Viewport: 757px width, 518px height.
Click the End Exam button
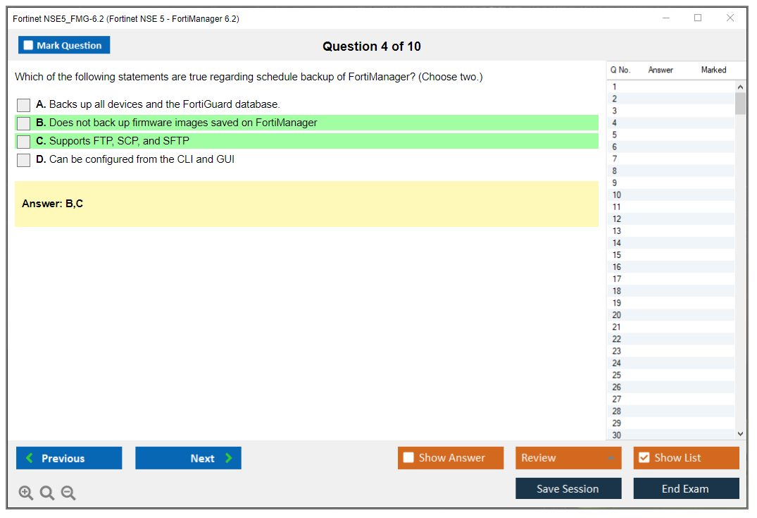(x=685, y=488)
